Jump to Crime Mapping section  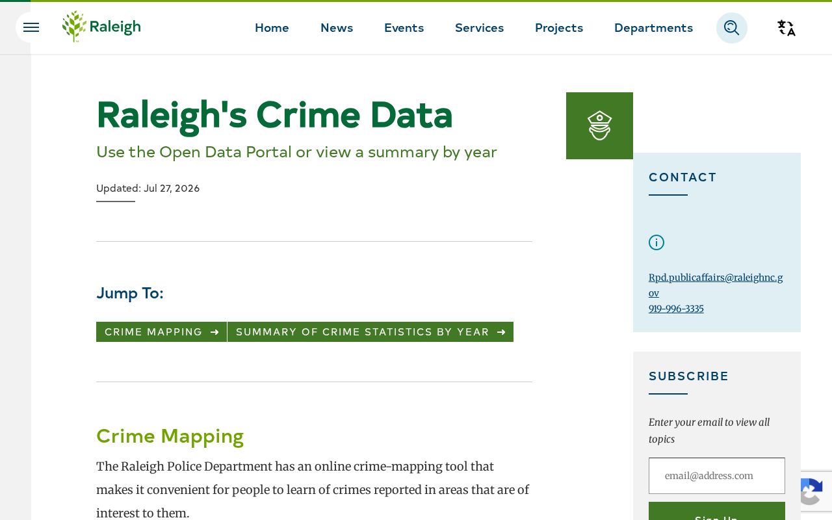click(161, 331)
